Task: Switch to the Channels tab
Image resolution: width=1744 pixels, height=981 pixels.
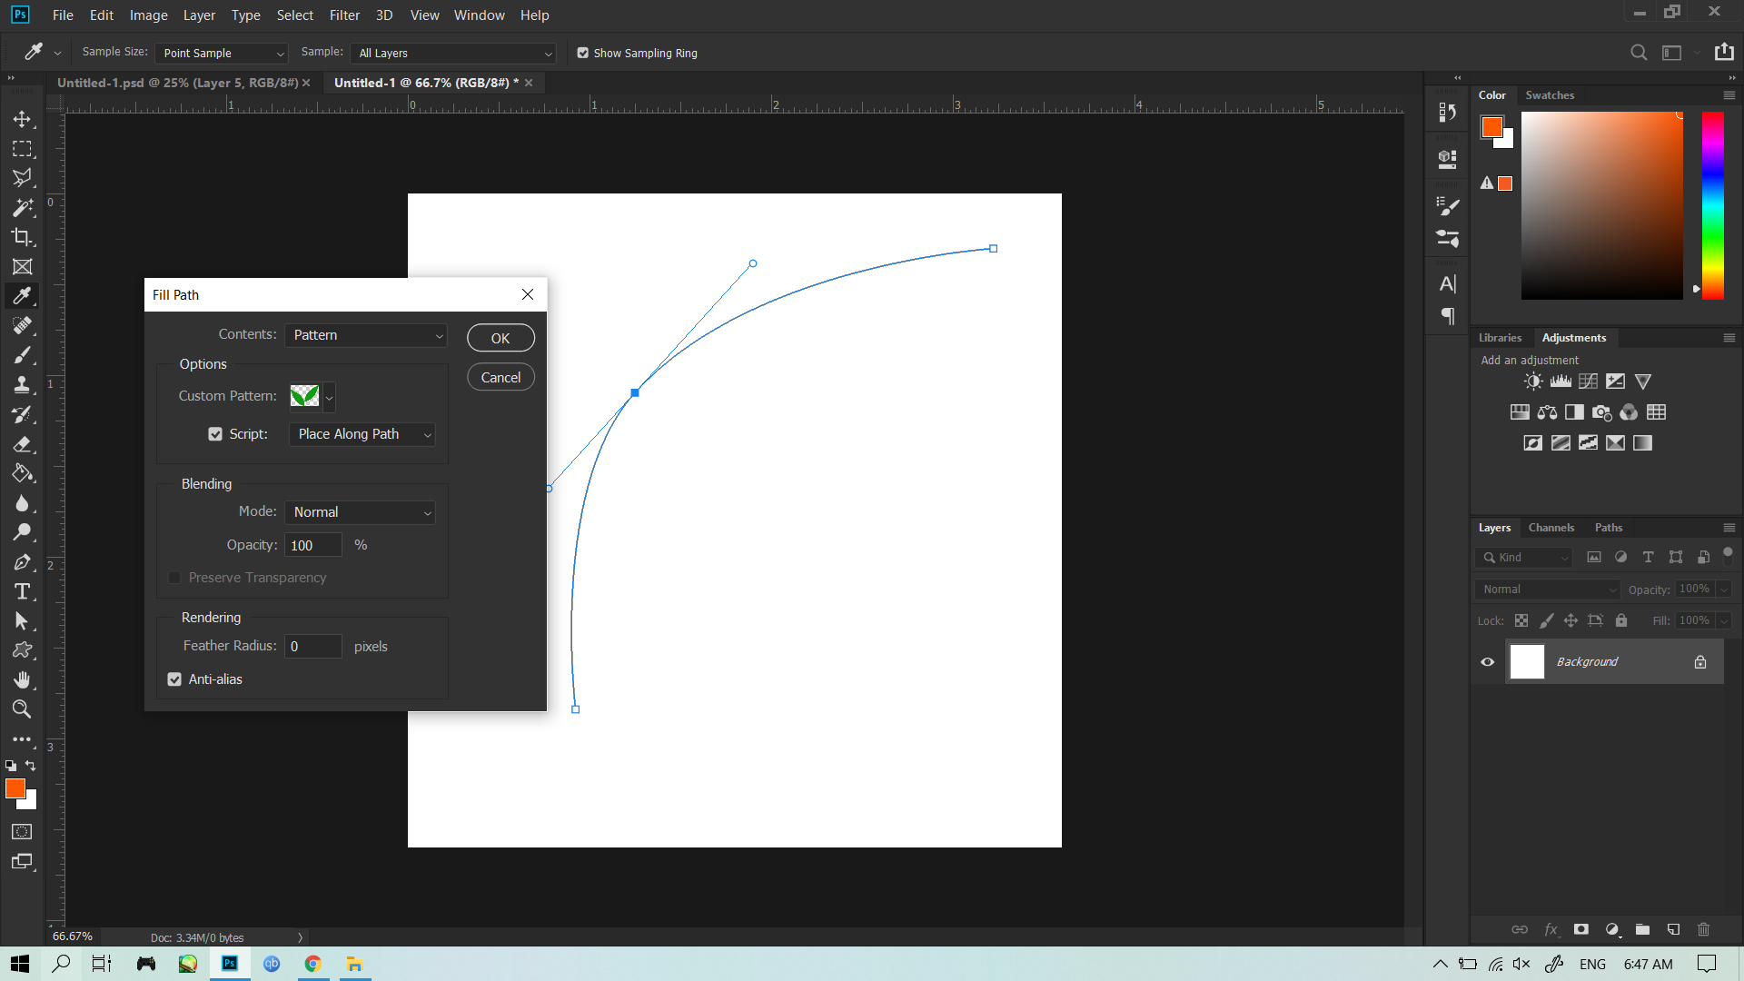Action: [1551, 528]
